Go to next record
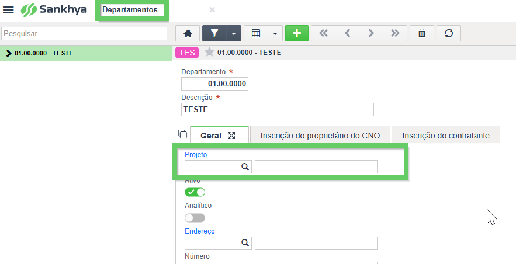The image size is (516, 264). [371, 33]
